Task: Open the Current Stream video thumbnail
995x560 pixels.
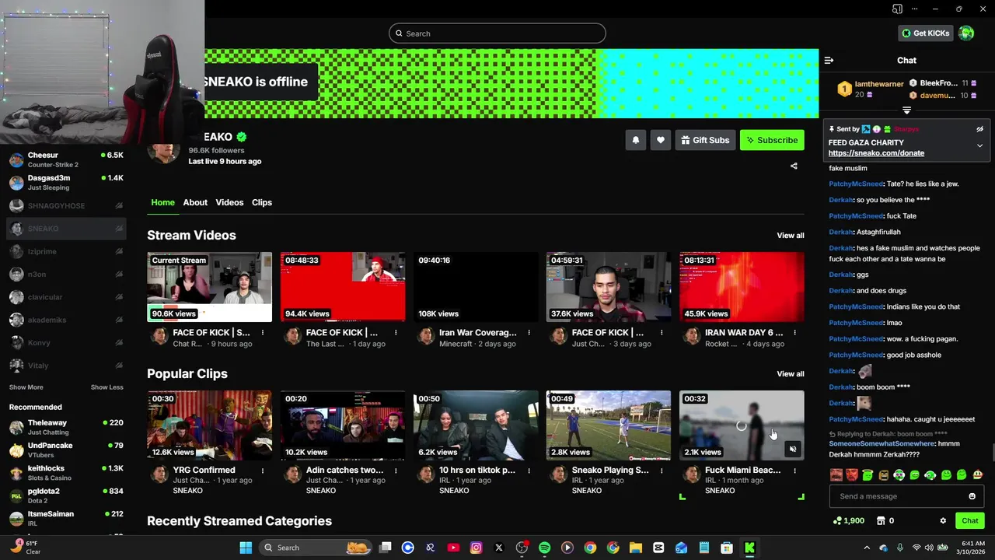Action: click(x=210, y=287)
